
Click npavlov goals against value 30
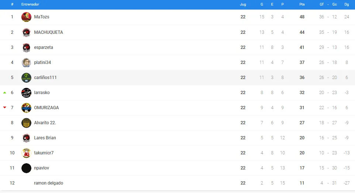[x=334, y=168]
